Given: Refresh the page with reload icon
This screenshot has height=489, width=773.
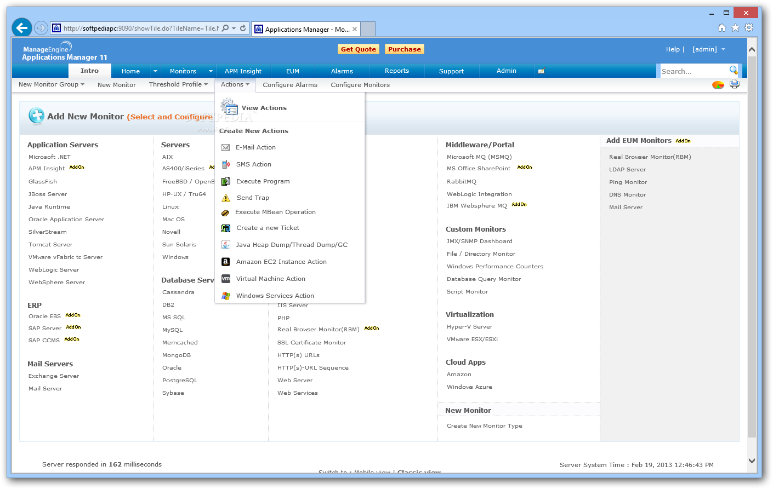Looking at the screenshot, I should pos(243,28).
